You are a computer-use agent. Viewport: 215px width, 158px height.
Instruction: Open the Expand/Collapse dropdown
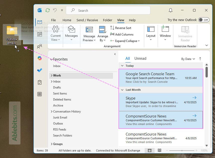point(125,41)
